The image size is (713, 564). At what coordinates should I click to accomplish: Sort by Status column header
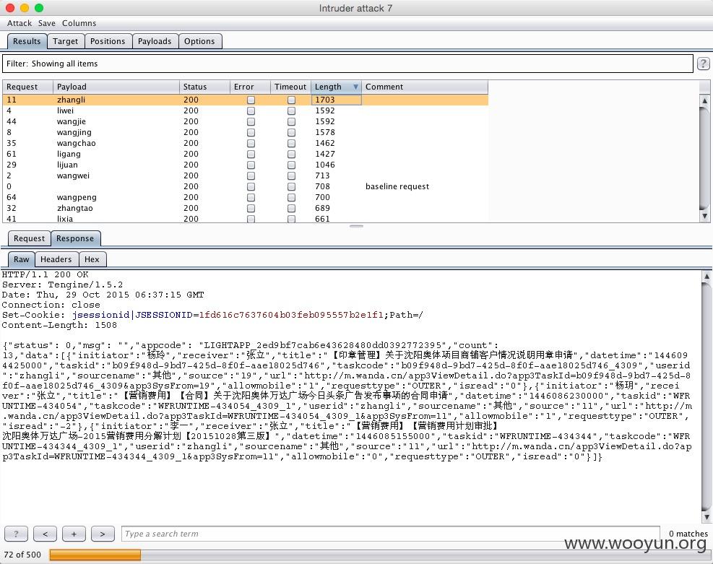click(204, 87)
